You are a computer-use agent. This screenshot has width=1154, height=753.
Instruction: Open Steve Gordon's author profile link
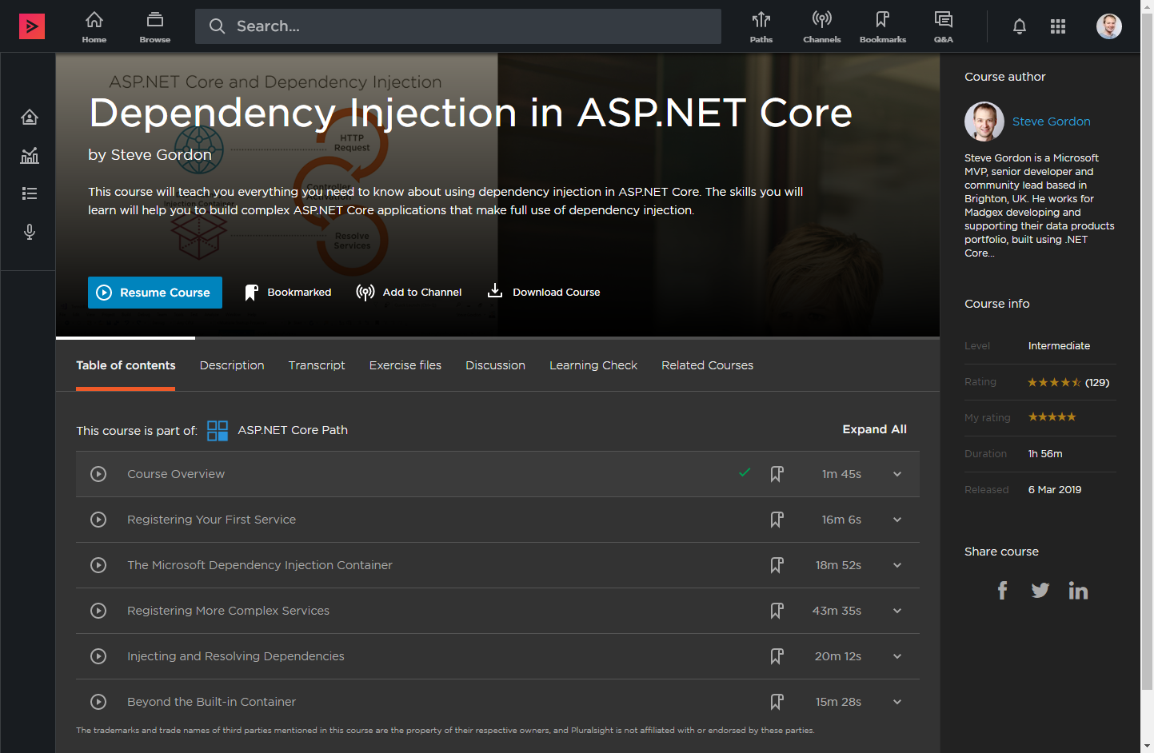(x=1051, y=122)
